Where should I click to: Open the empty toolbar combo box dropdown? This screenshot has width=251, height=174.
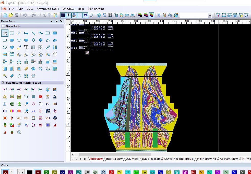pyautogui.click(x=210, y=16)
